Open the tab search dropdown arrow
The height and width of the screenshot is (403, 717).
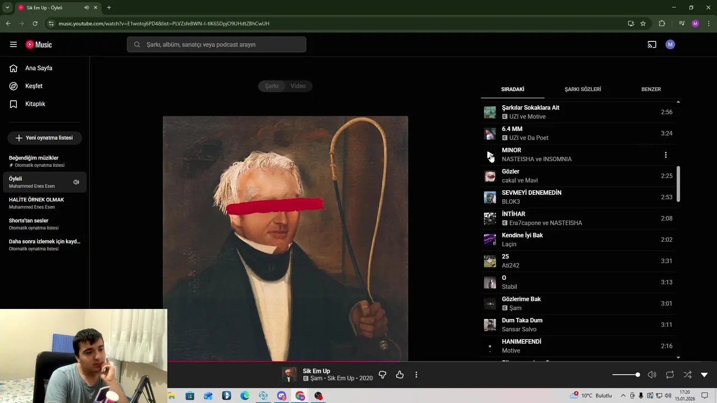click(7, 8)
